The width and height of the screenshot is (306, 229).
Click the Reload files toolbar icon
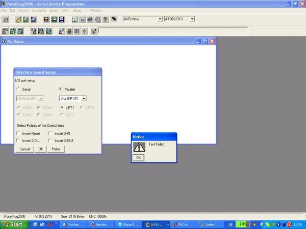(x=74, y=19)
